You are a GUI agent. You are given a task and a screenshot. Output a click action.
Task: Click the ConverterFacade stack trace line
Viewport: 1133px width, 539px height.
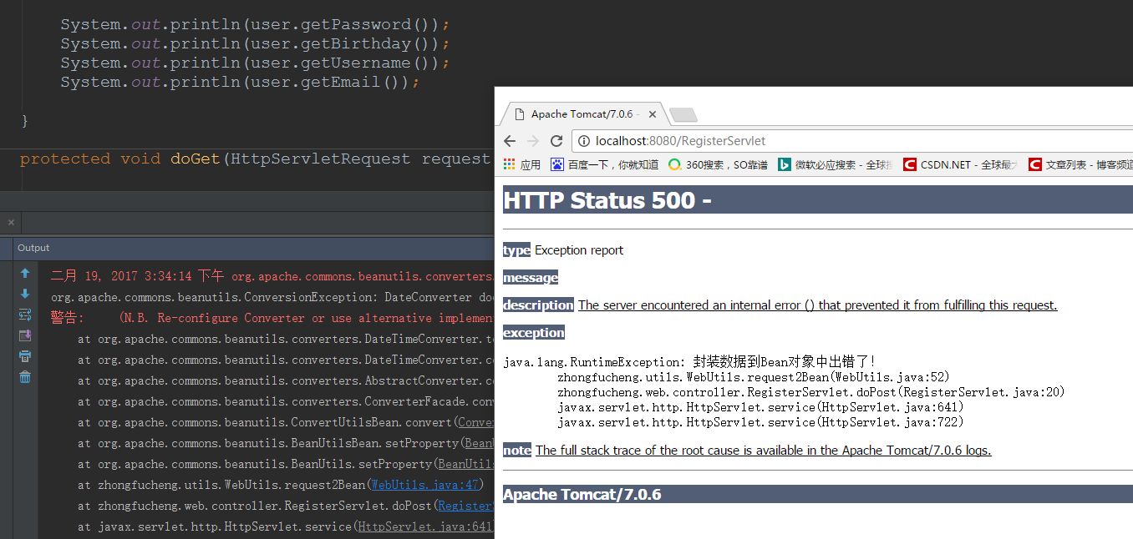tap(286, 401)
